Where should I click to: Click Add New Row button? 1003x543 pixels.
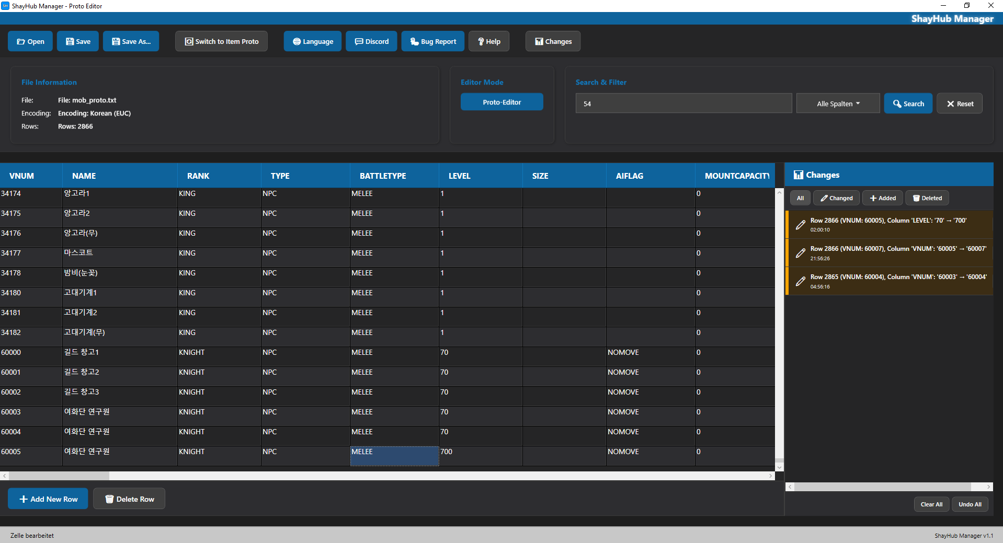tap(48, 499)
